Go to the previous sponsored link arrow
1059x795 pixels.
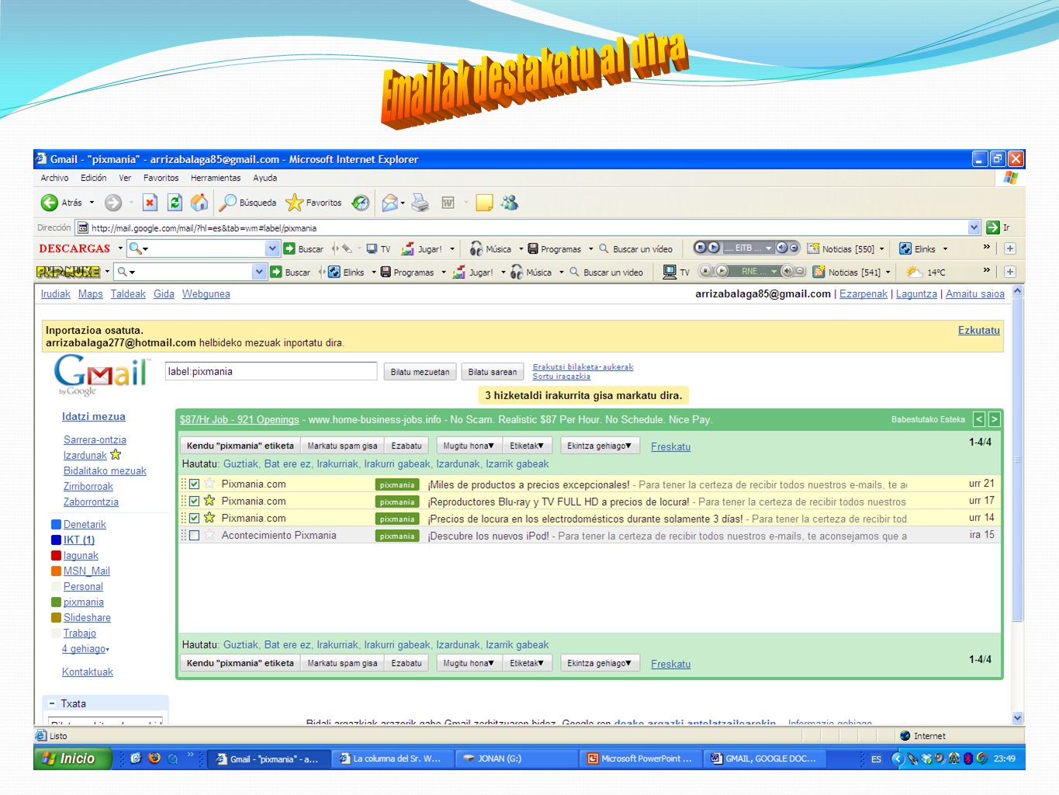(979, 419)
